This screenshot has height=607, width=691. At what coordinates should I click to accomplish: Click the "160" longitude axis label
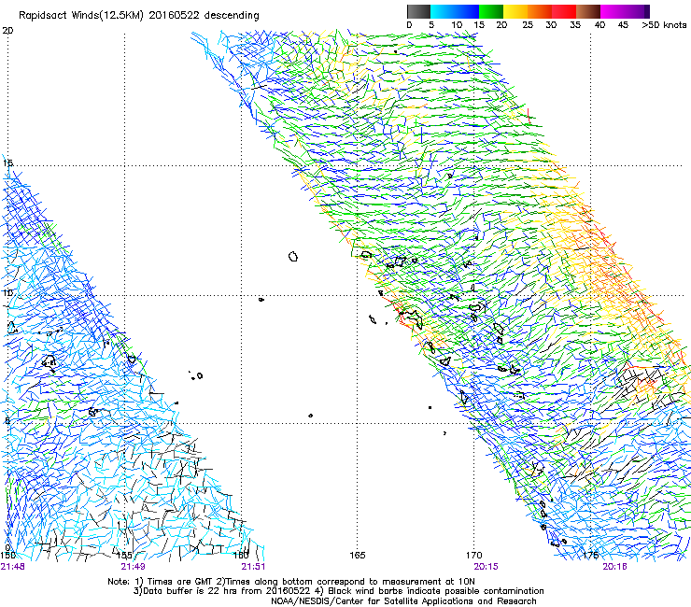tap(241, 555)
